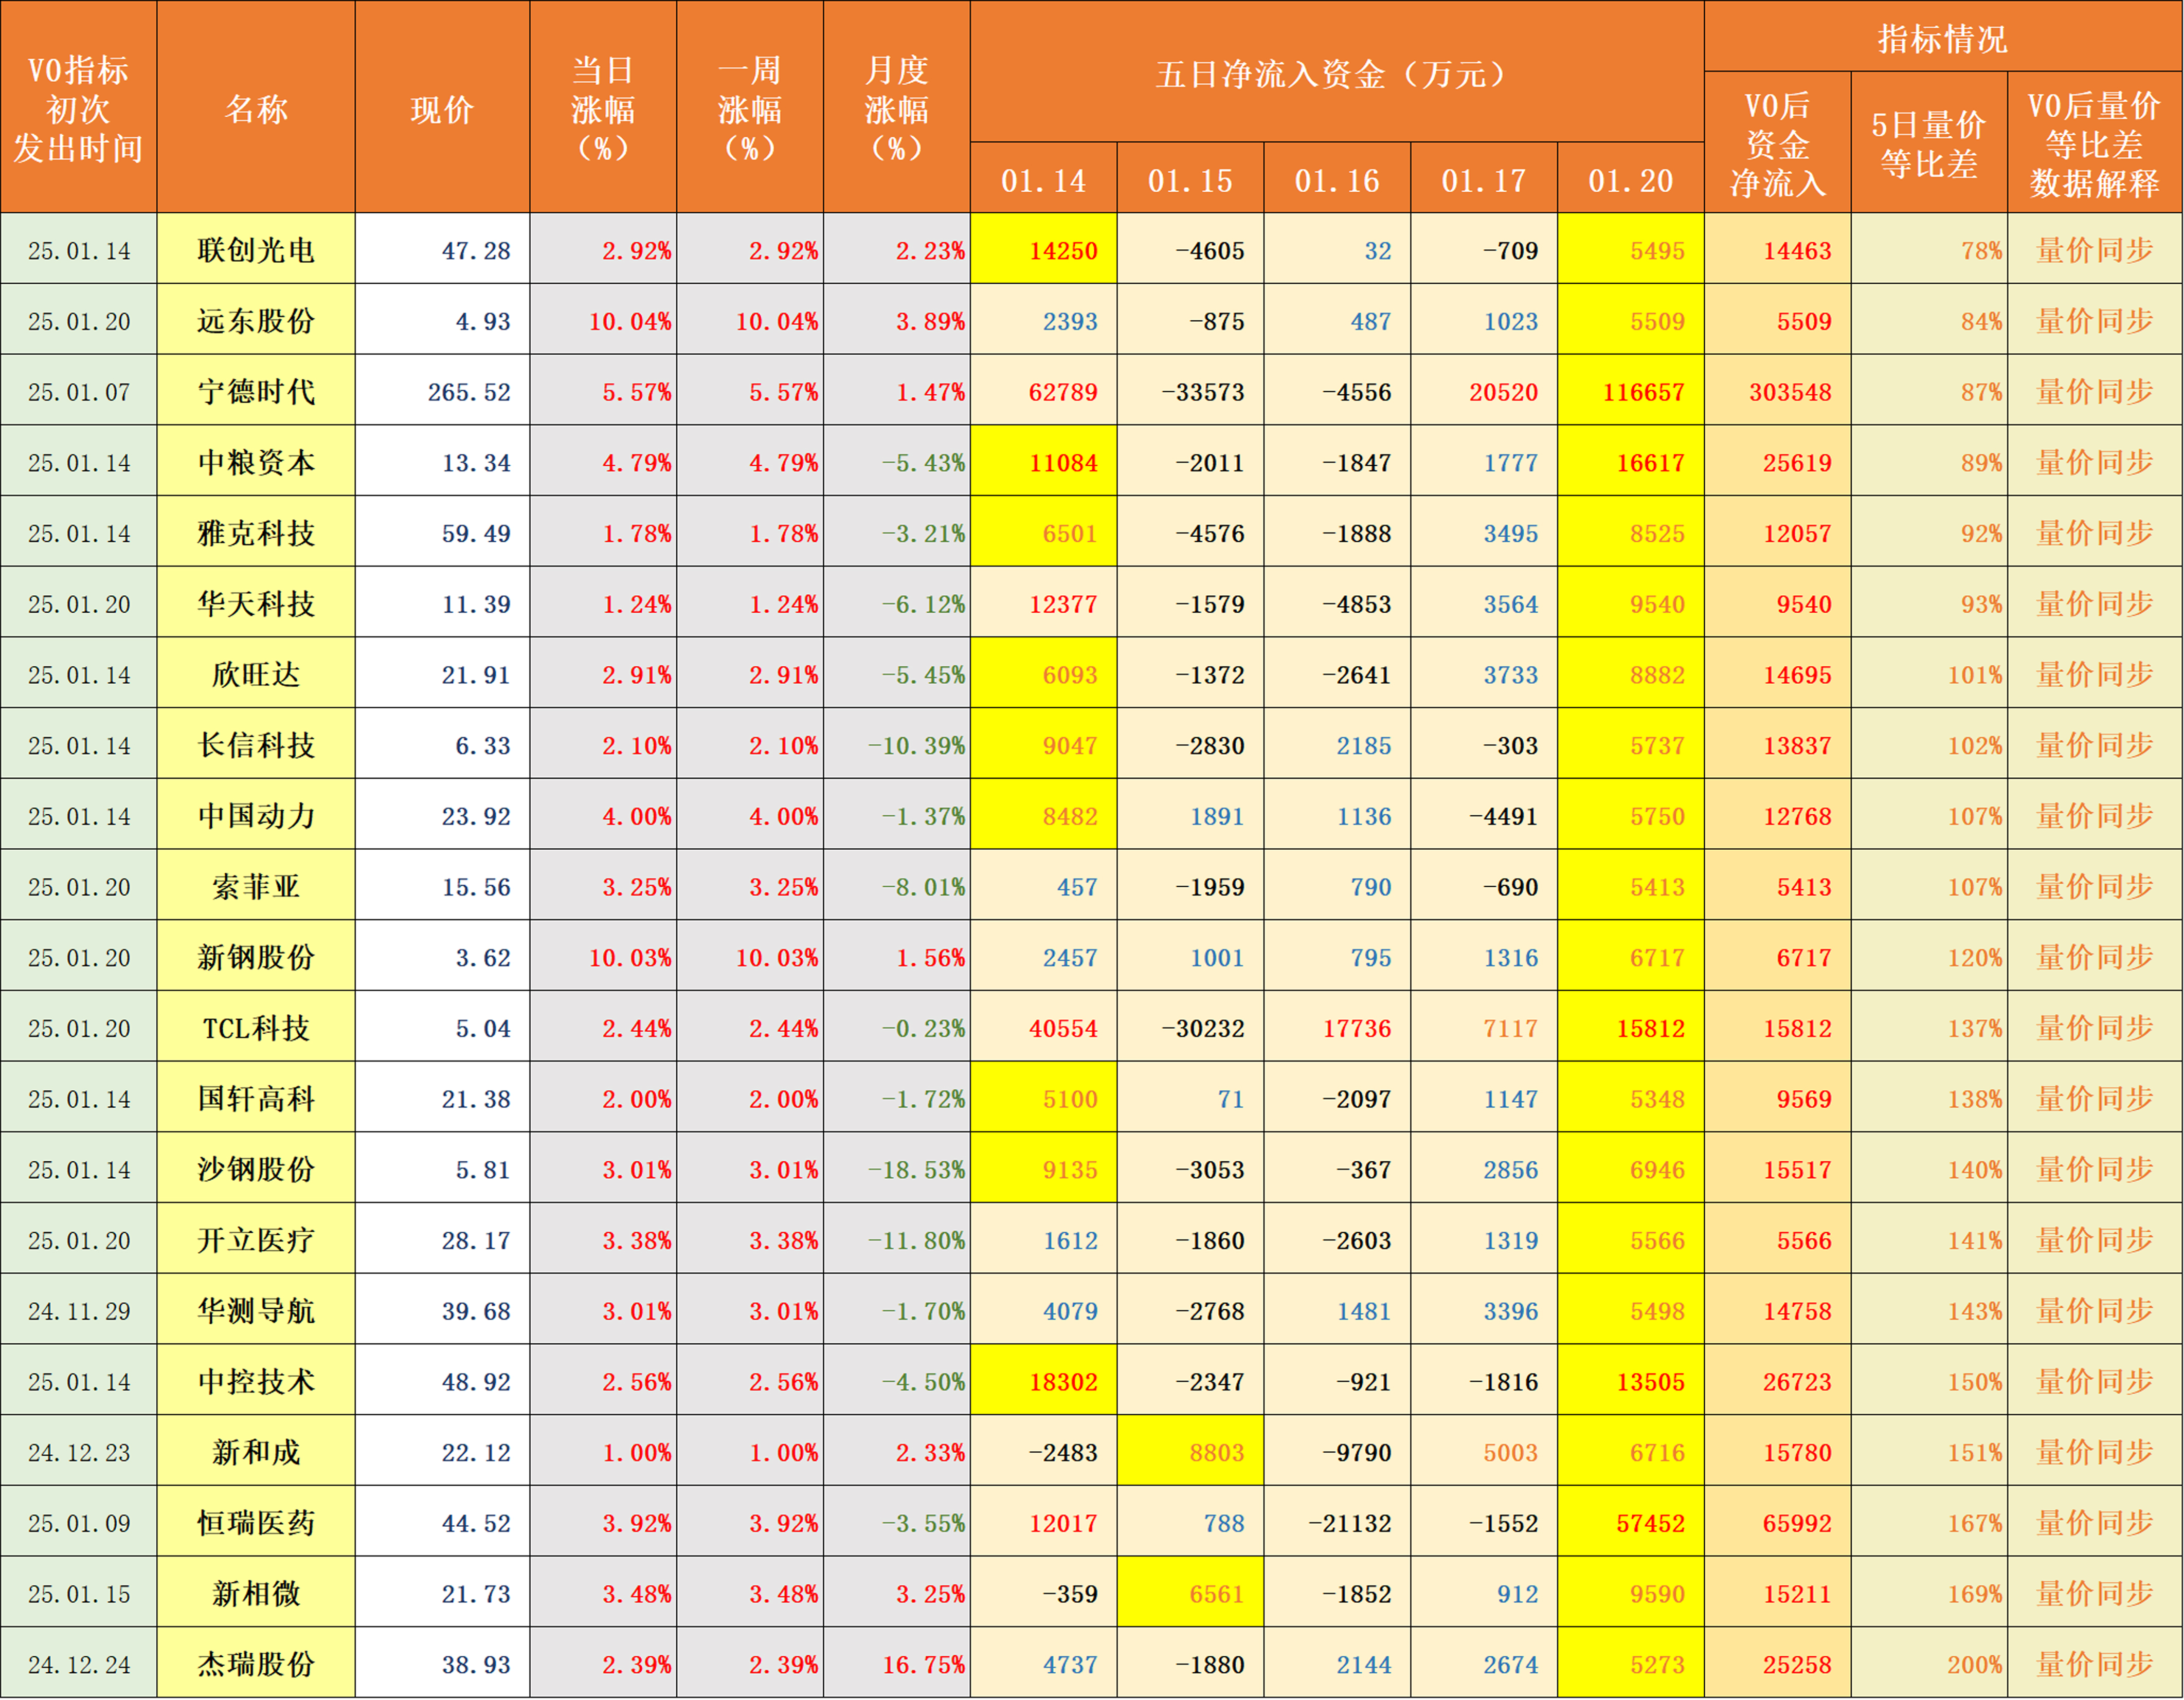Select the 01.14 date column header
This screenshot has width=2184, height=1700.
click(x=1043, y=180)
